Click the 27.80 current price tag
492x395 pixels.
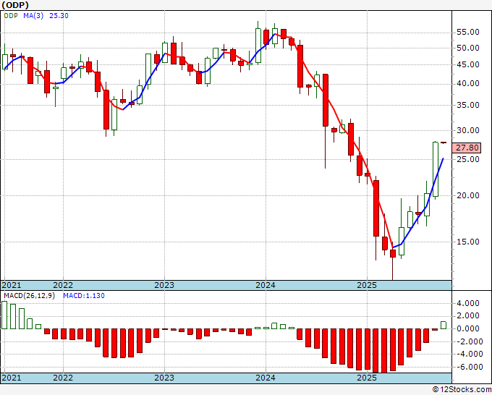[x=467, y=148]
